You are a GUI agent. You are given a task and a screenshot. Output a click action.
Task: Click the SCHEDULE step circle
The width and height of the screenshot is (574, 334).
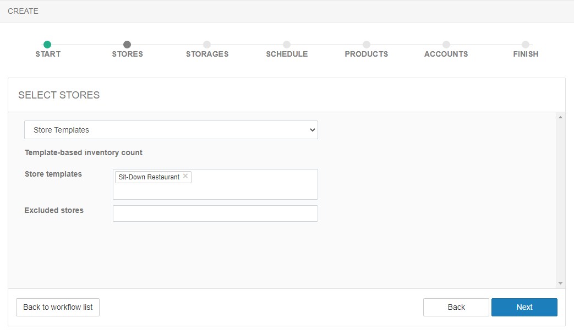point(287,45)
